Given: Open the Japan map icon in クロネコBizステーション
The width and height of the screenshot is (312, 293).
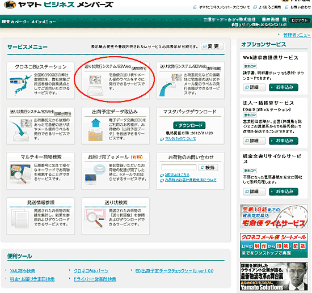Looking at the screenshot, I should point(20,85).
